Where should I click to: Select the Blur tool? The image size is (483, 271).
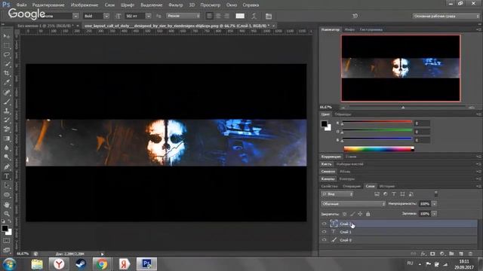(x=7, y=148)
